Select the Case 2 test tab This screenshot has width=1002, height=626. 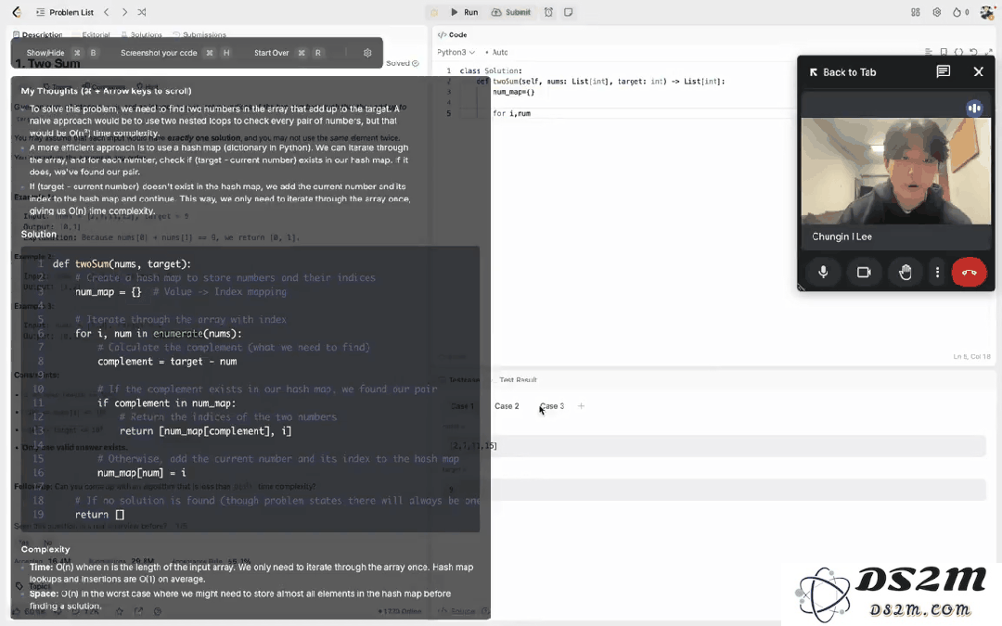(x=507, y=406)
